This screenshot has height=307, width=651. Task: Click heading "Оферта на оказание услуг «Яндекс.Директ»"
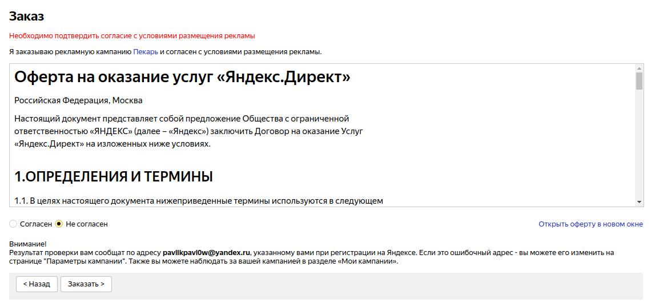pyautogui.click(x=182, y=76)
